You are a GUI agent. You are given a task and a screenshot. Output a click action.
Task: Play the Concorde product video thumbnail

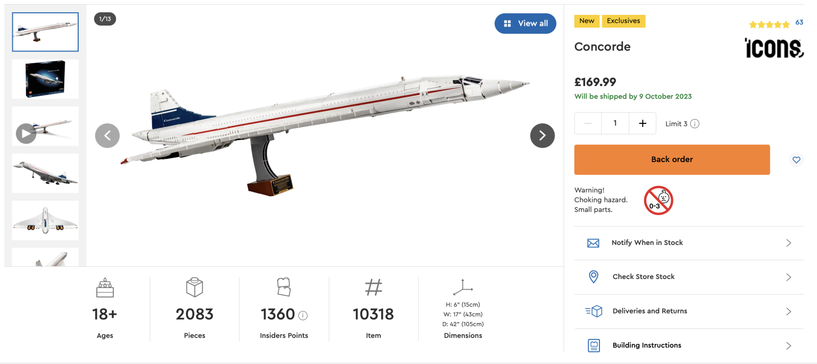[26, 133]
